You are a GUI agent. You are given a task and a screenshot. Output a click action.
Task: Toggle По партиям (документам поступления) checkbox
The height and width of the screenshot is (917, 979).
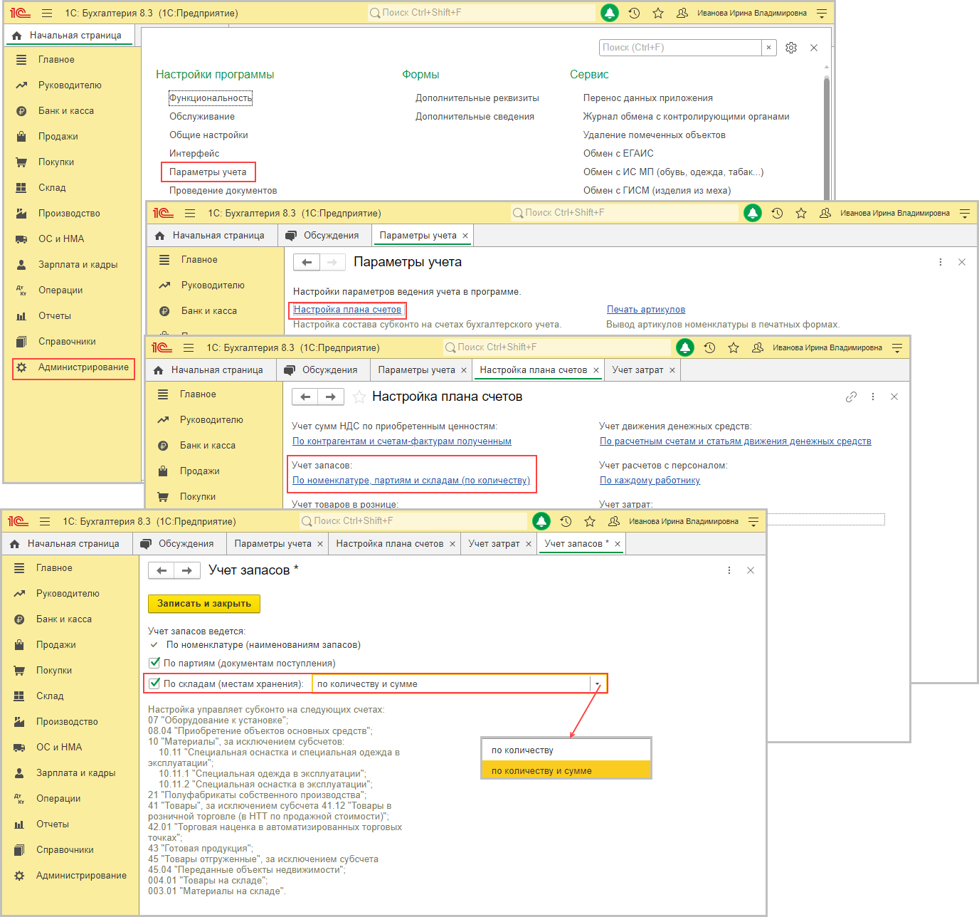pos(154,663)
